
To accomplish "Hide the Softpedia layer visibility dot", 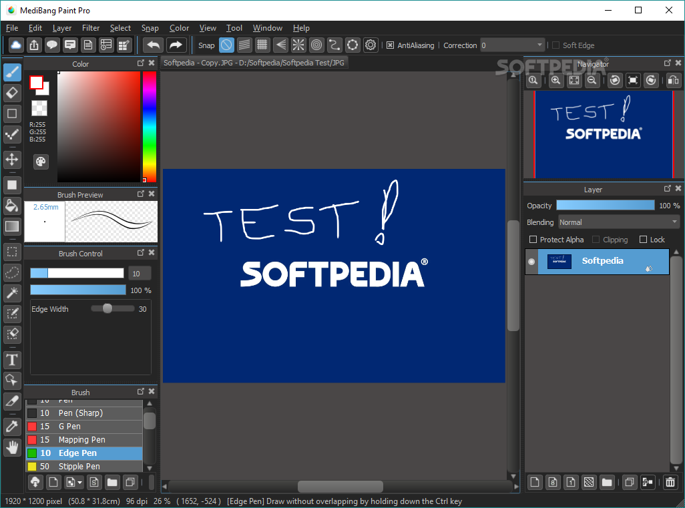I will (x=531, y=262).
